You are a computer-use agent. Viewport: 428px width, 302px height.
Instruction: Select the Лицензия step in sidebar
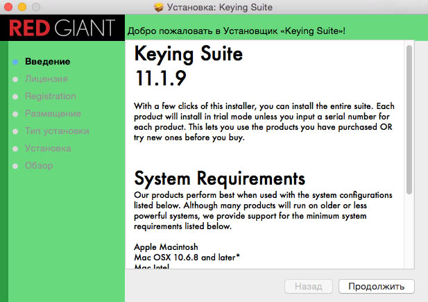click(x=46, y=78)
